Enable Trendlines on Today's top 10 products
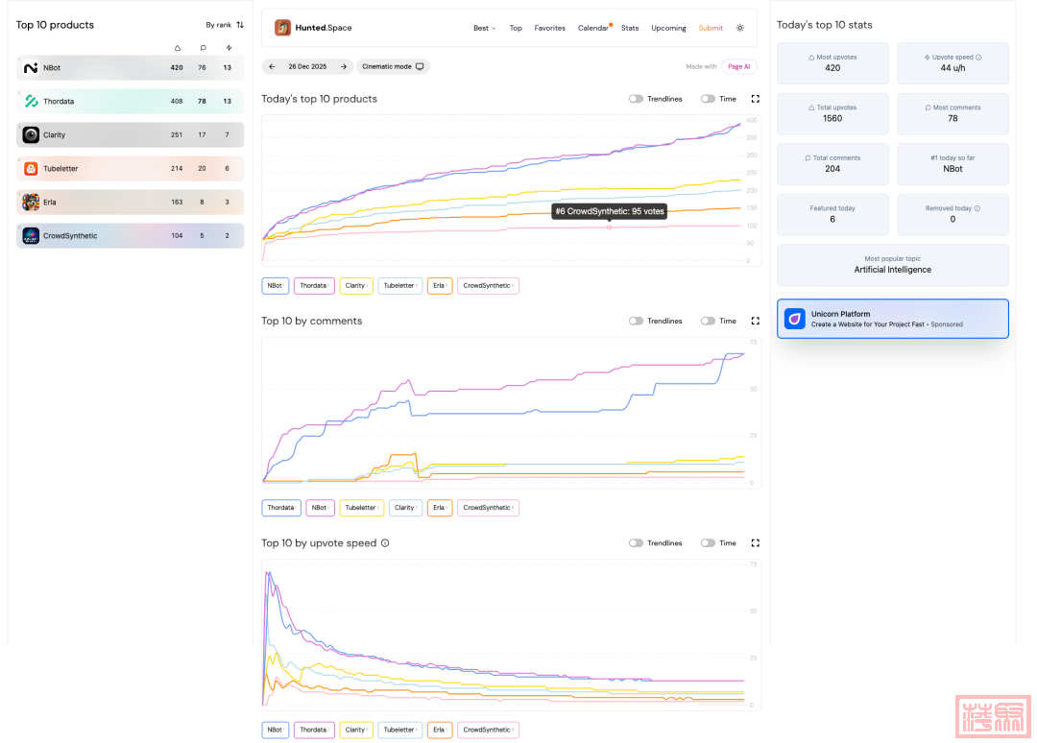Screen dimensions: 1037x743 [x=636, y=99]
